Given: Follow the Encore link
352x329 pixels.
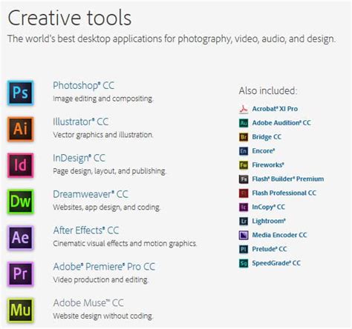Looking at the screenshot, I should pyautogui.click(x=264, y=151).
